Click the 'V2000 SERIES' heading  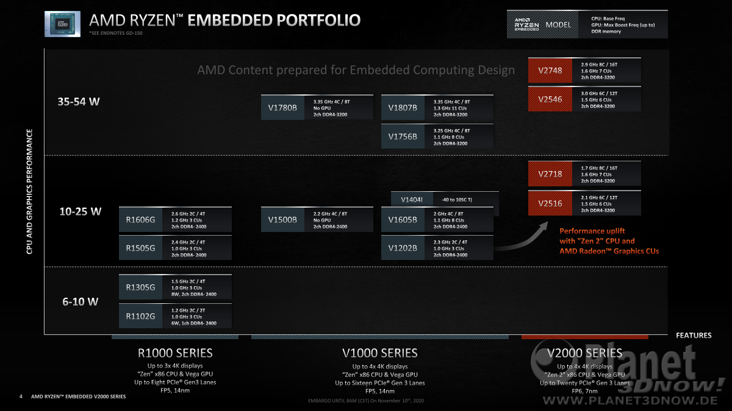tap(585, 353)
